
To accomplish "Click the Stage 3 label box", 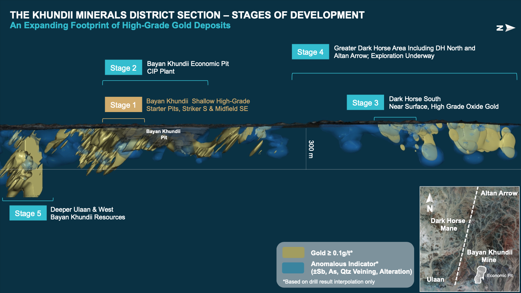I will click(x=365, y=103).
